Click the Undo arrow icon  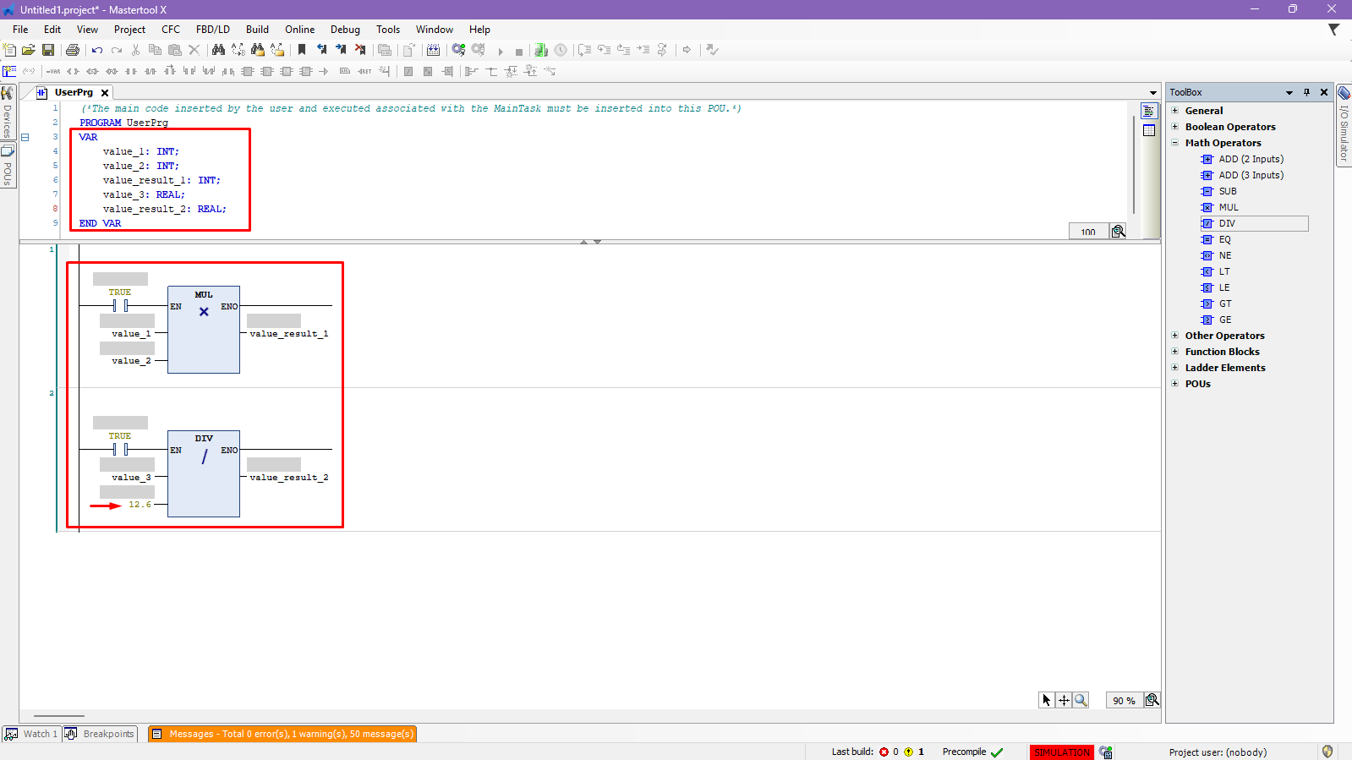coord(97,51)
